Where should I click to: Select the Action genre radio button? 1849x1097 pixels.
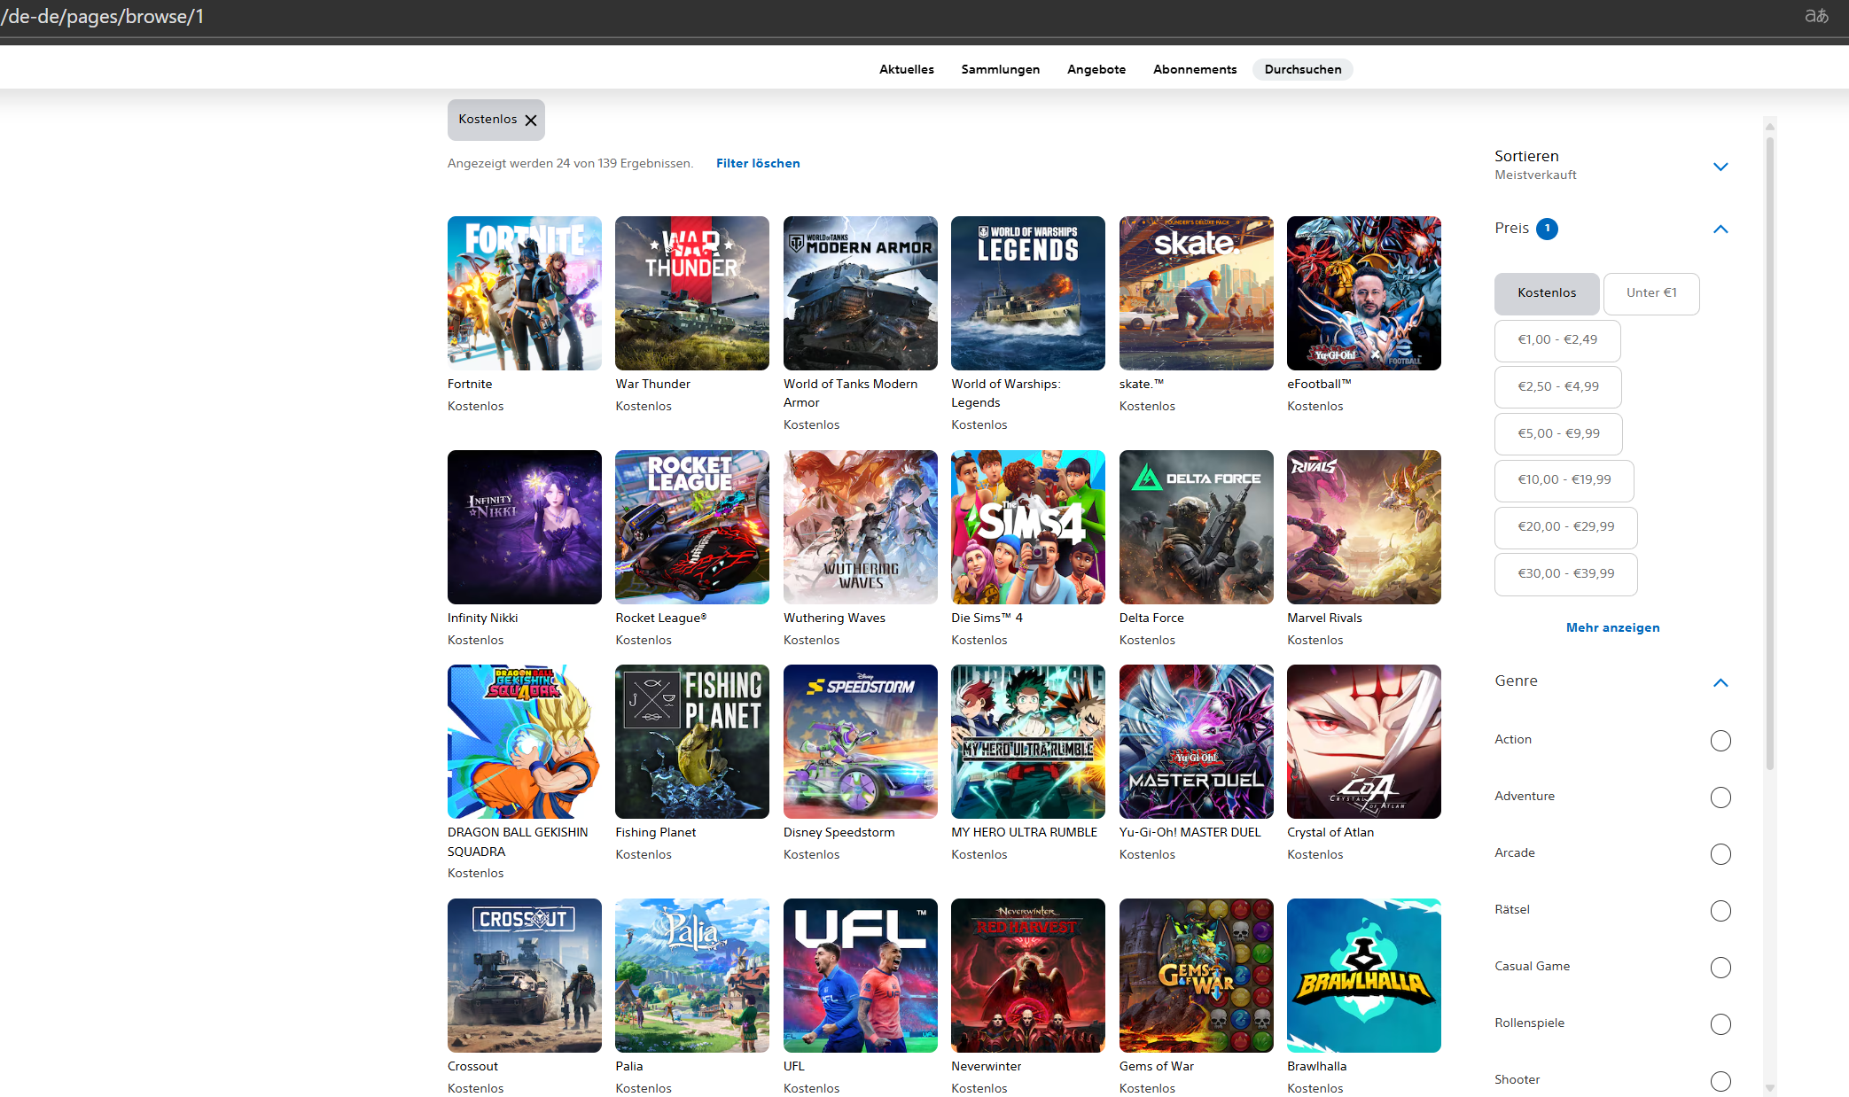pos(1720,741)
